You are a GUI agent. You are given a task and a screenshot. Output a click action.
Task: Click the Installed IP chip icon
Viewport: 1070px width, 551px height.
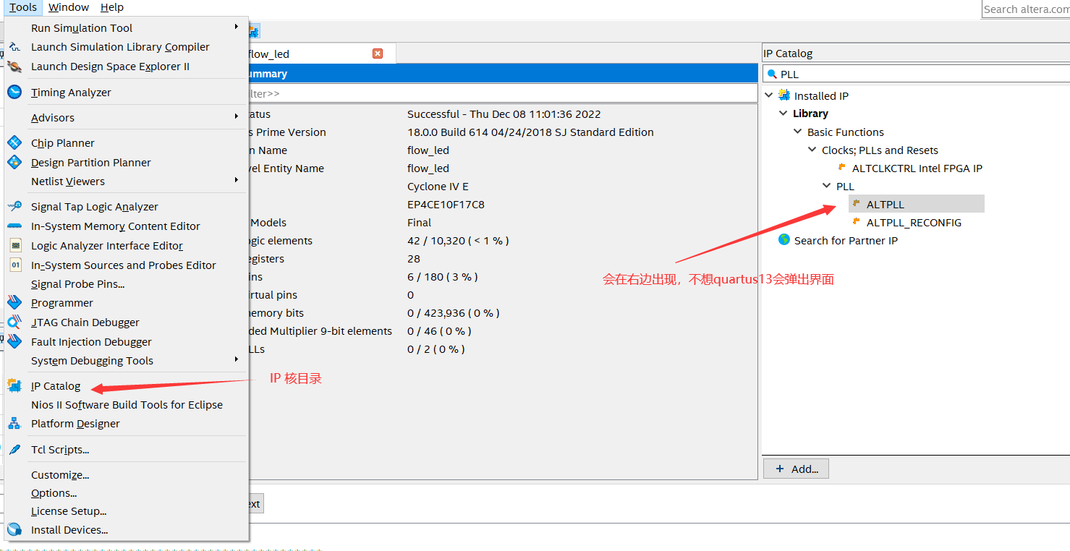point(784,95)
